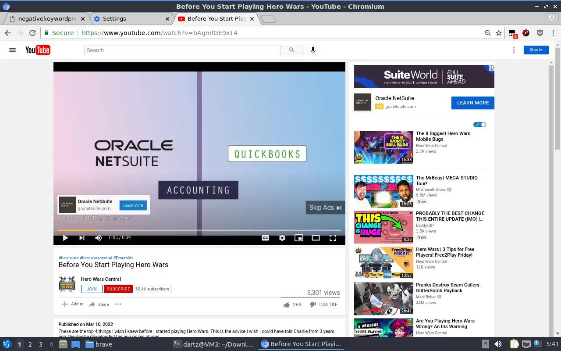Open the brave folder in taskbar

[x=99, y=344]
